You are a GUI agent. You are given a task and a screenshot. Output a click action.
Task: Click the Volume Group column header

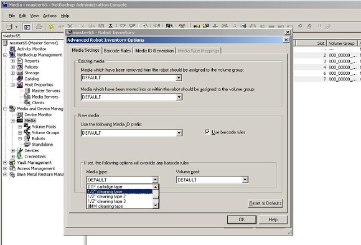(x=342, y=43)
